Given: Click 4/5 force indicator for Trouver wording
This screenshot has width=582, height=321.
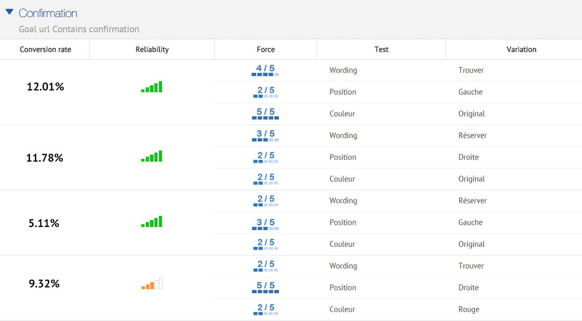Looking at the screenshot, I should click(265, 70).
